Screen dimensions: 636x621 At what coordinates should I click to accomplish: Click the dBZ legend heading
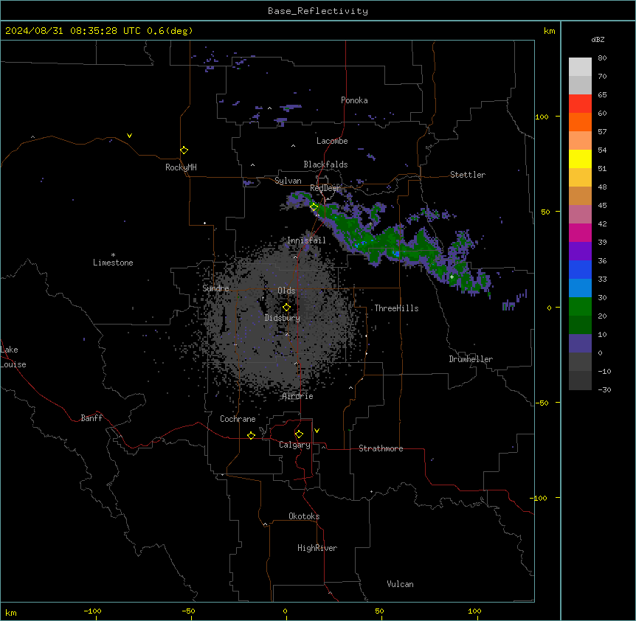pyautogui.click(x=598, y=39)
